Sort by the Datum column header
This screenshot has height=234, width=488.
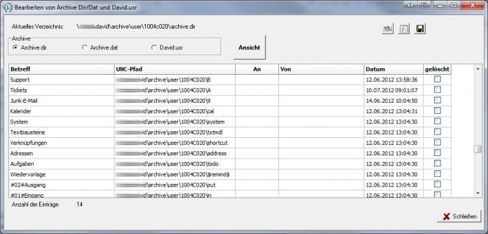coord(394,70)
